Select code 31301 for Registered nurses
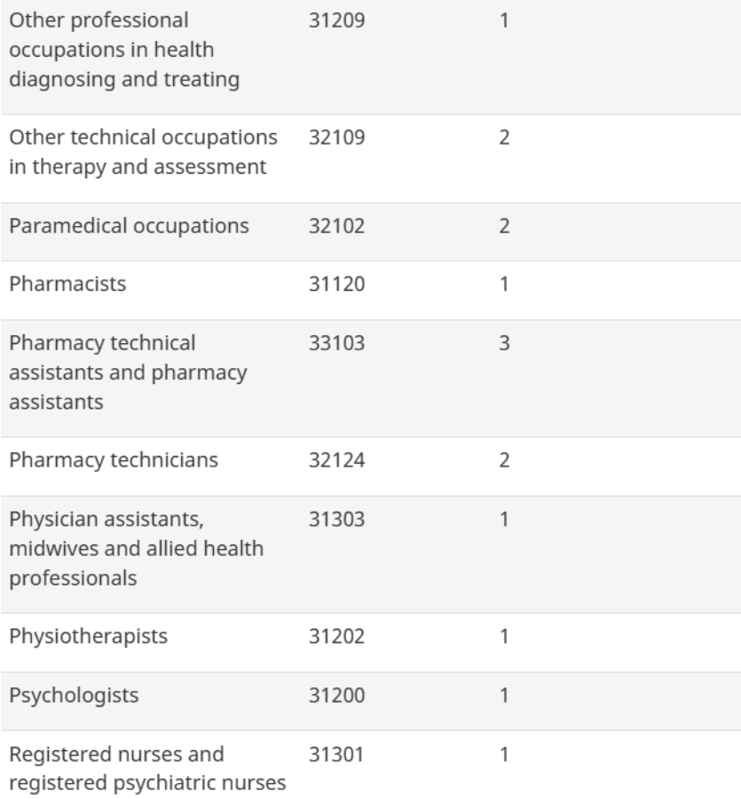This screenshot has height=799, width=741. point(336,755)
